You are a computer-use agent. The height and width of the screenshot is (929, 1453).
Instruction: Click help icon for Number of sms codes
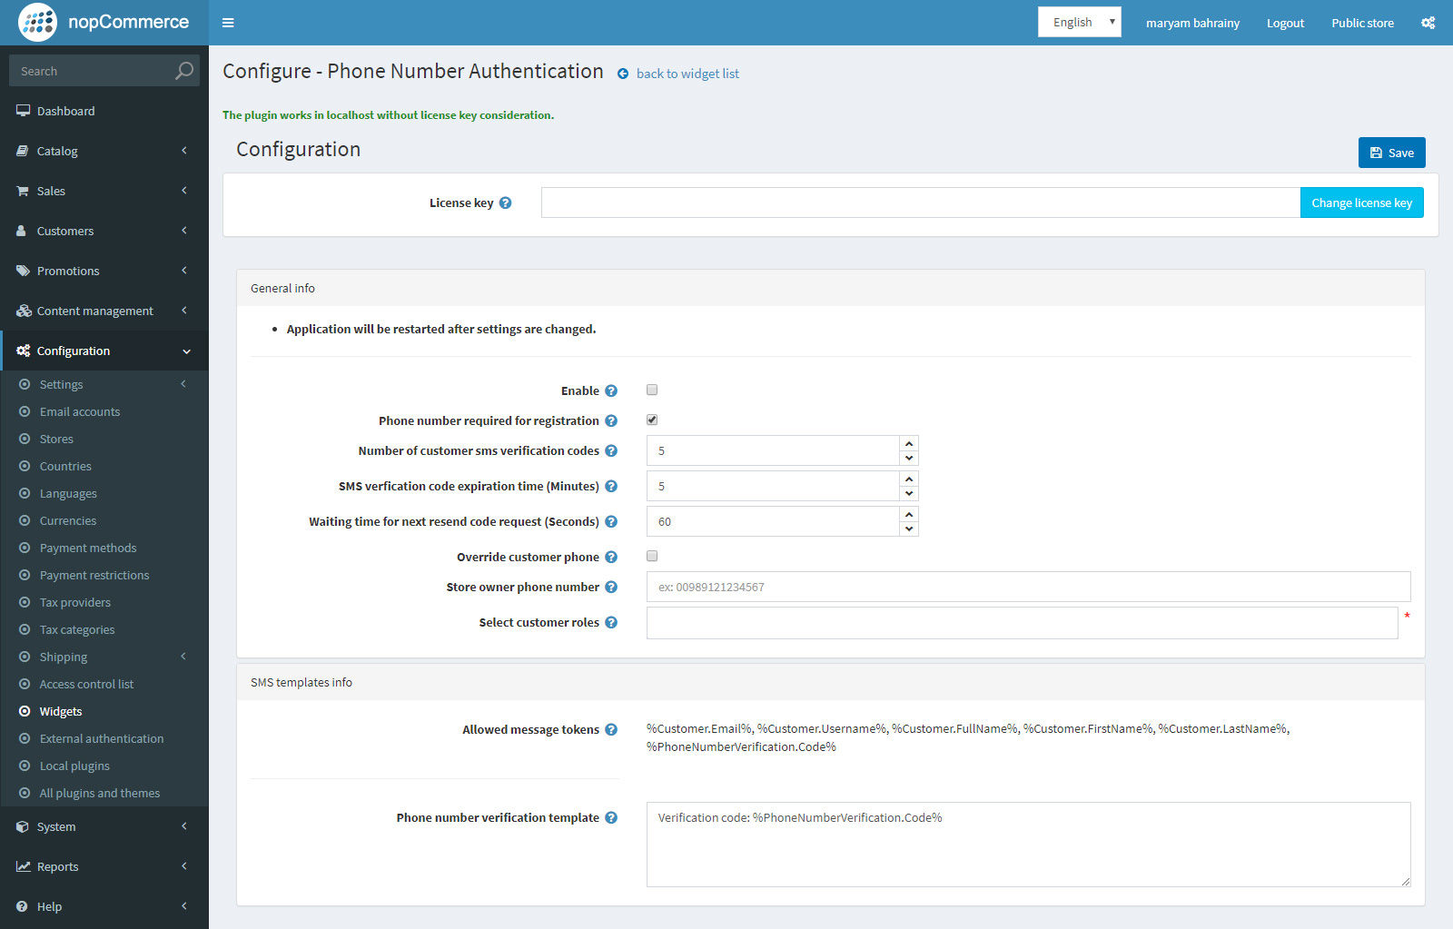pyautogui.click(x=611, y=450)
